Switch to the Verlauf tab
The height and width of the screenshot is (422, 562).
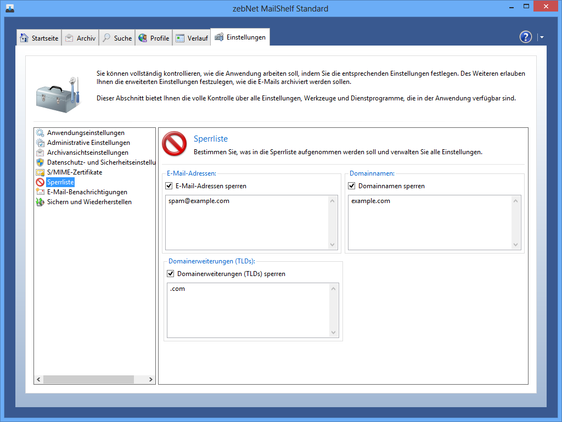(192, 38)
